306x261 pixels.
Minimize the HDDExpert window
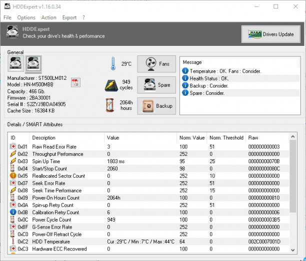tap(256, 6)
